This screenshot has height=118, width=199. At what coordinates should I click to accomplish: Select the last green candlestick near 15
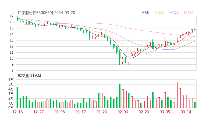(195, 29)
